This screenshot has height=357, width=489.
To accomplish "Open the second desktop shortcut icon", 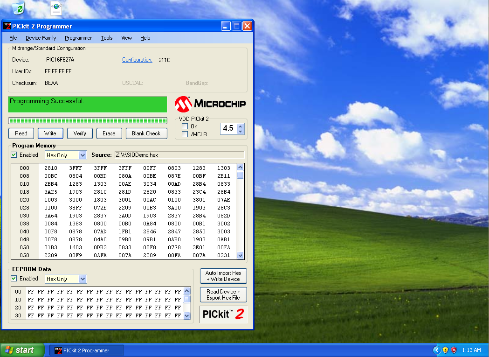I will 56,8.
